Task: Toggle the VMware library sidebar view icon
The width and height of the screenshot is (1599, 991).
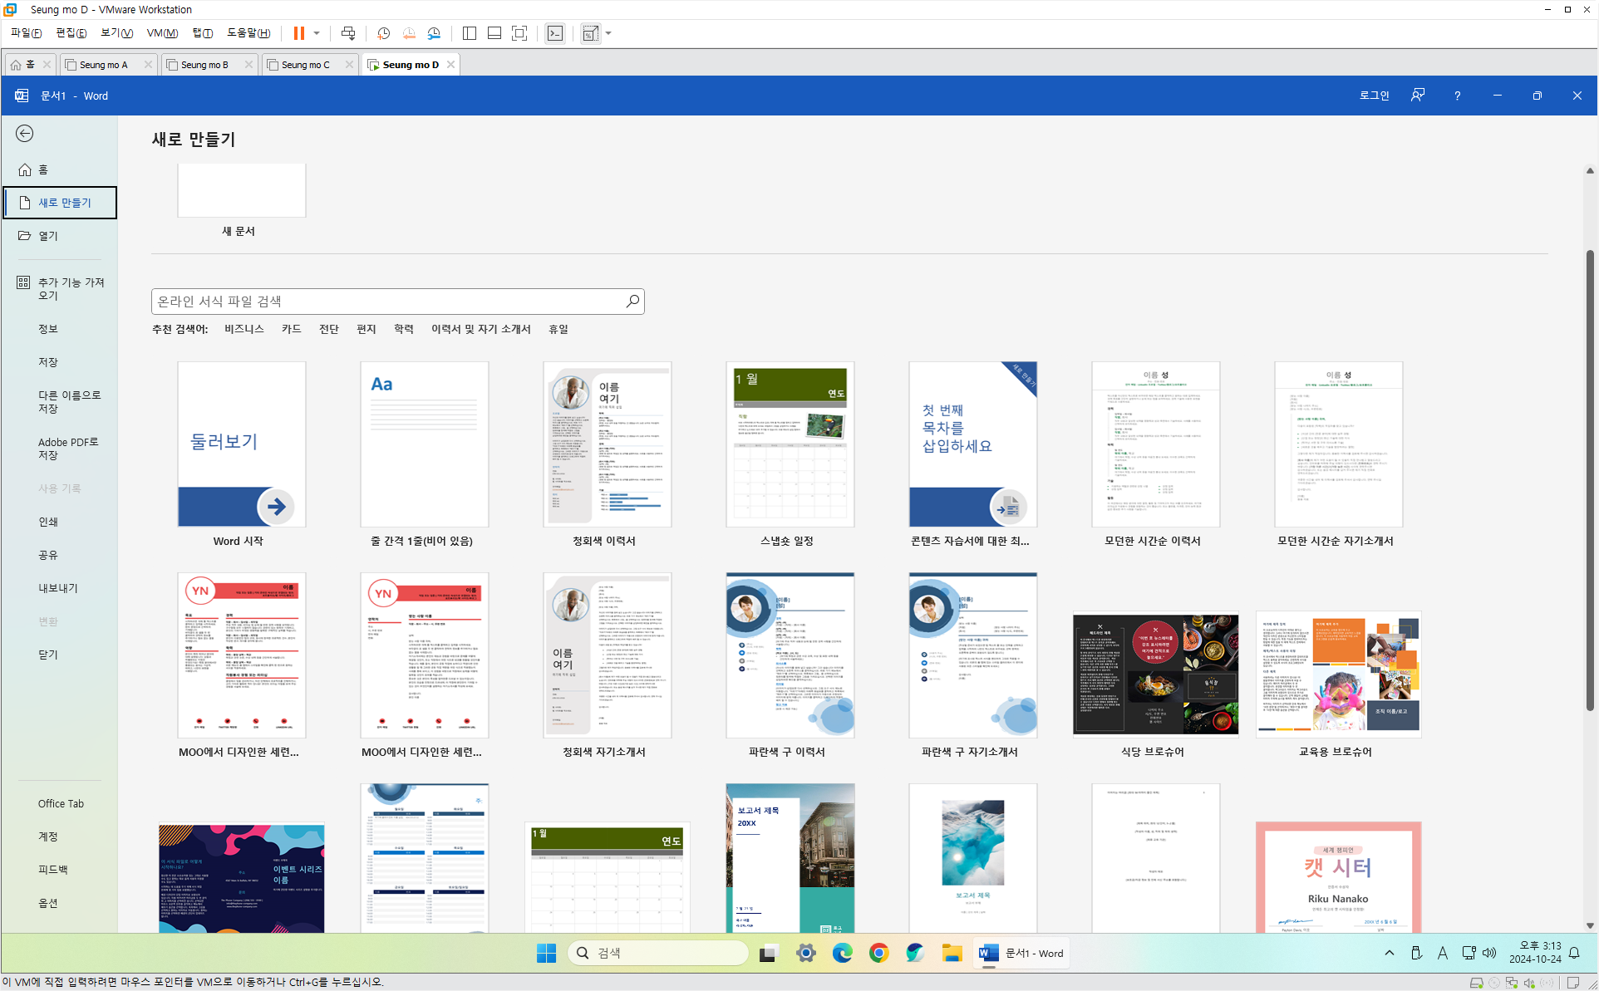Action: (470, 33)
